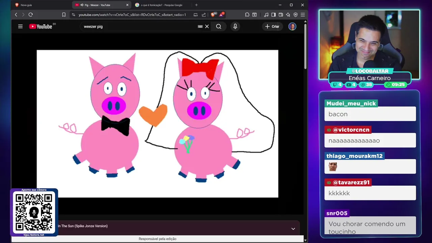Click the Criar create button
This screenshot has height=243, width=432.
(272, 26)
